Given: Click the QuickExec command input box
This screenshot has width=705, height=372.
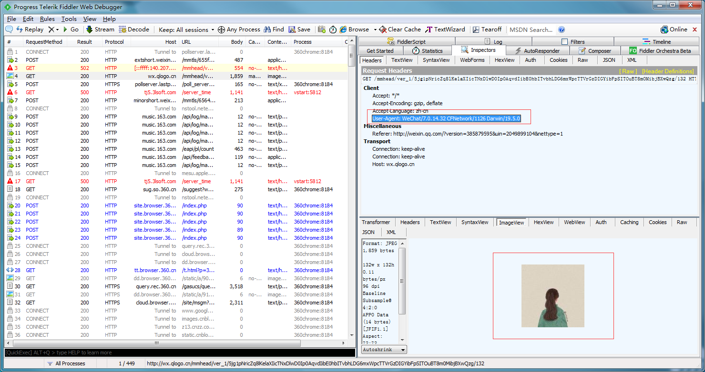Looking at the screenshot, I should click(180, 352).
